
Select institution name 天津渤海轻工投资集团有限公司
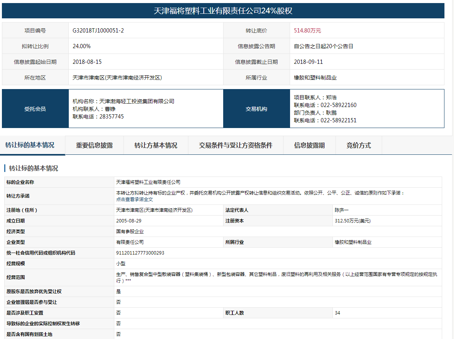pyautogui.click(x=137, y=101)
